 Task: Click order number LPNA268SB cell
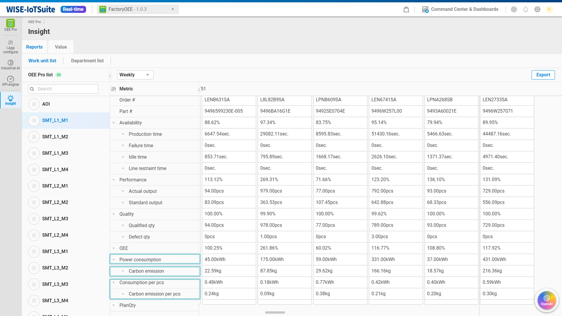click(451, 100)
